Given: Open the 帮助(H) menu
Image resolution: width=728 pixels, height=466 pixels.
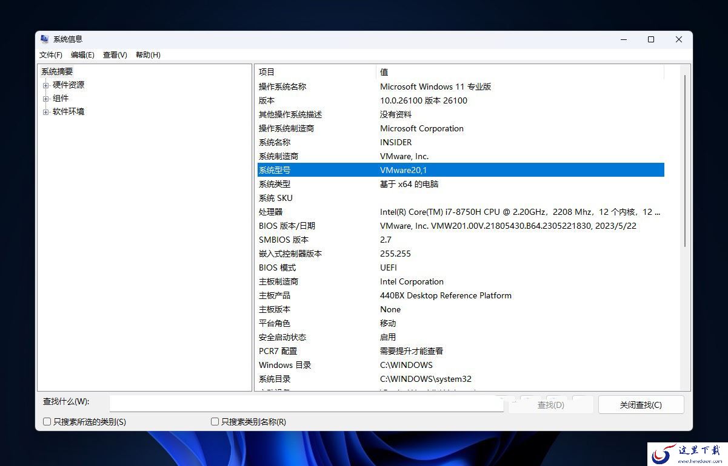Looking at the screenshot, I should pos(148,55).
